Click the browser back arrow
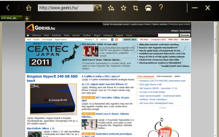This screenshot has width=219, height=137. [8, 8]
